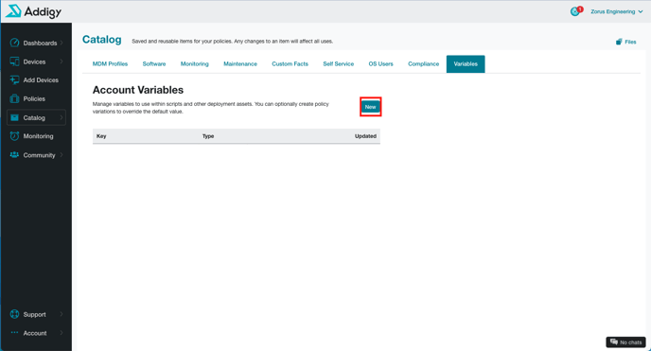This screenshot has height=351, width=651.
Task: Open the notifications icon with red badge
Action: (576, 11)
